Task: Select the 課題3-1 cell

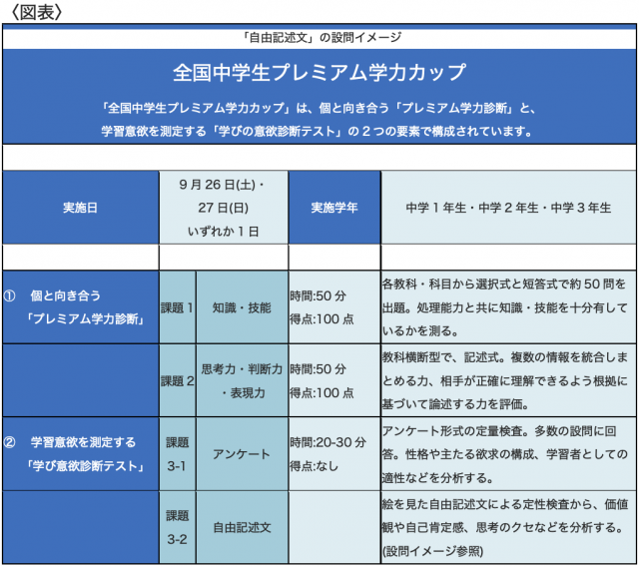Action: coord(178,453)
